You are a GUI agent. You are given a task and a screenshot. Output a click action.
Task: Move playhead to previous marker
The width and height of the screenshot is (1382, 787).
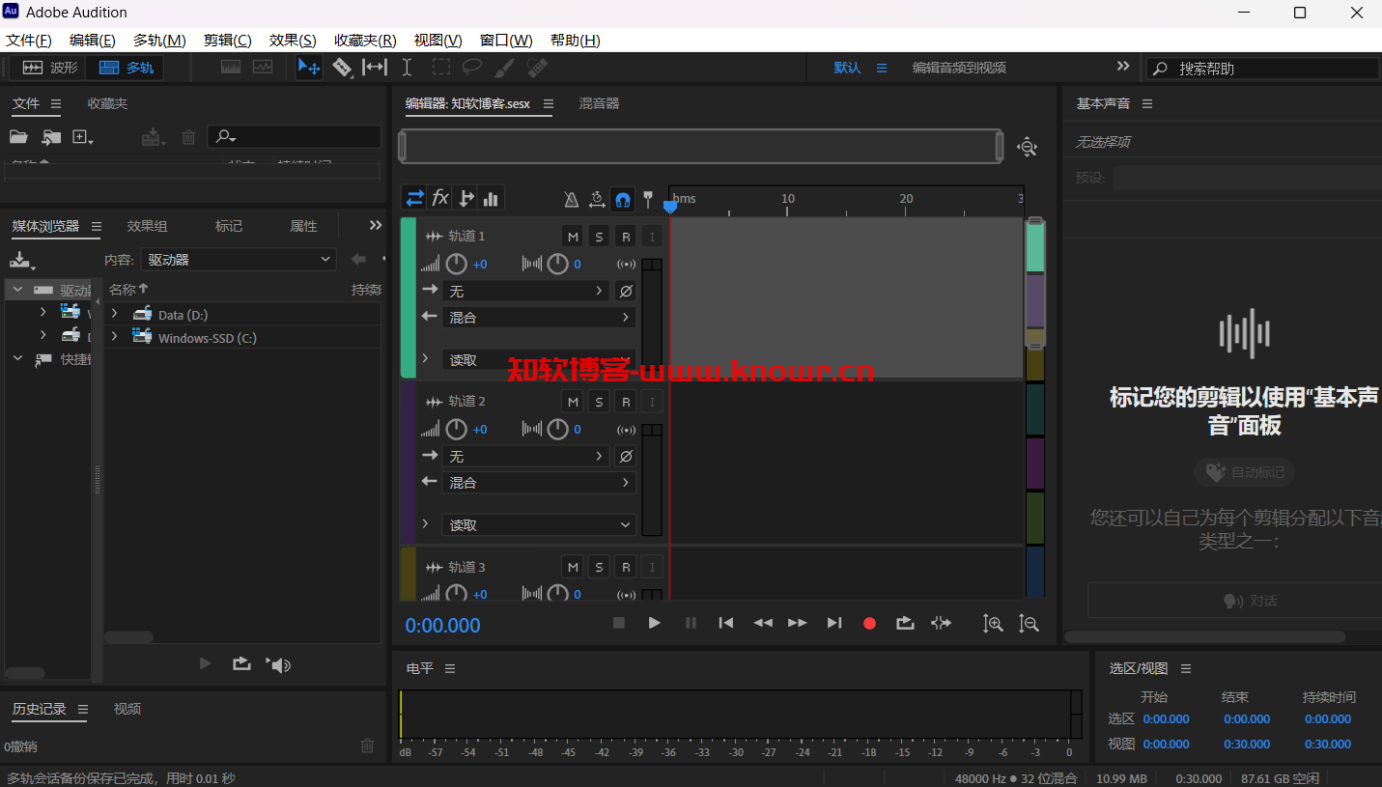pos(726,623)
